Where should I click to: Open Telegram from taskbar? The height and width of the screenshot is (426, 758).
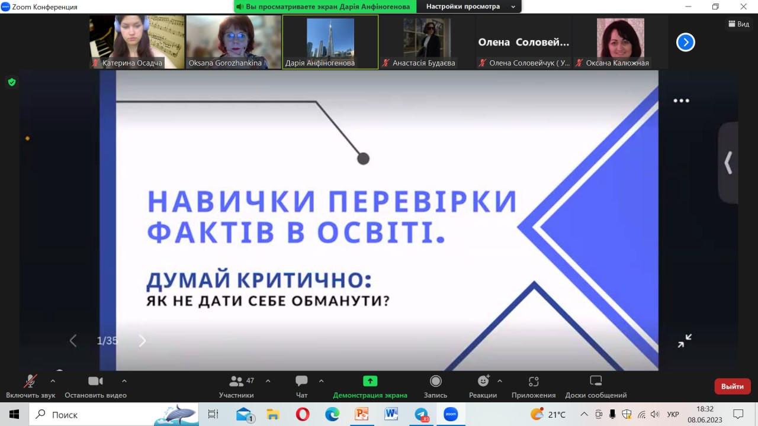click(421, 414)
